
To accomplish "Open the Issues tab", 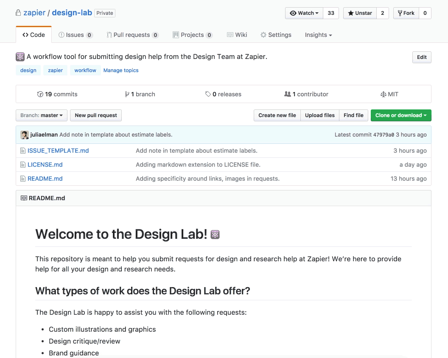I will (76, 35).
